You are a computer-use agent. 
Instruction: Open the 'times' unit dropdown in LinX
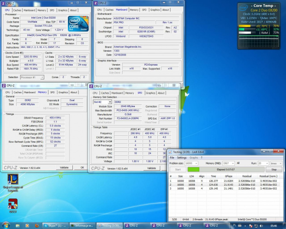276,163
